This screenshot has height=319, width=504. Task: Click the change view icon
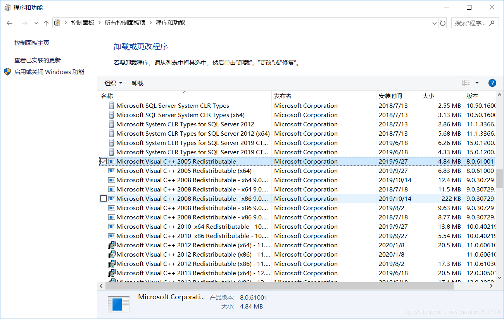(x=466, y=83)
